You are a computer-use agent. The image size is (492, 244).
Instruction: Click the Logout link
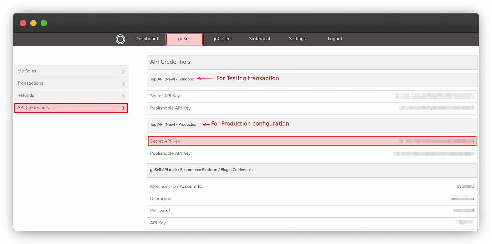click(335, 39)
